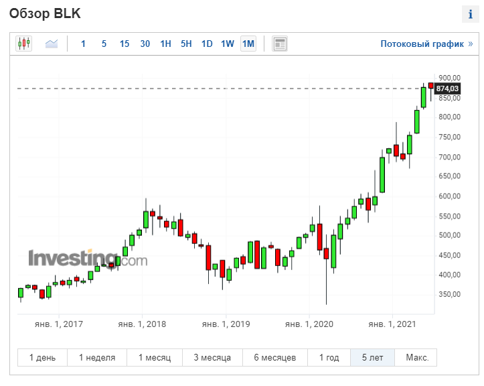This screenshot has height=386, width=484.
Task: Select the 30 minute interval
Action: (145, 44)
